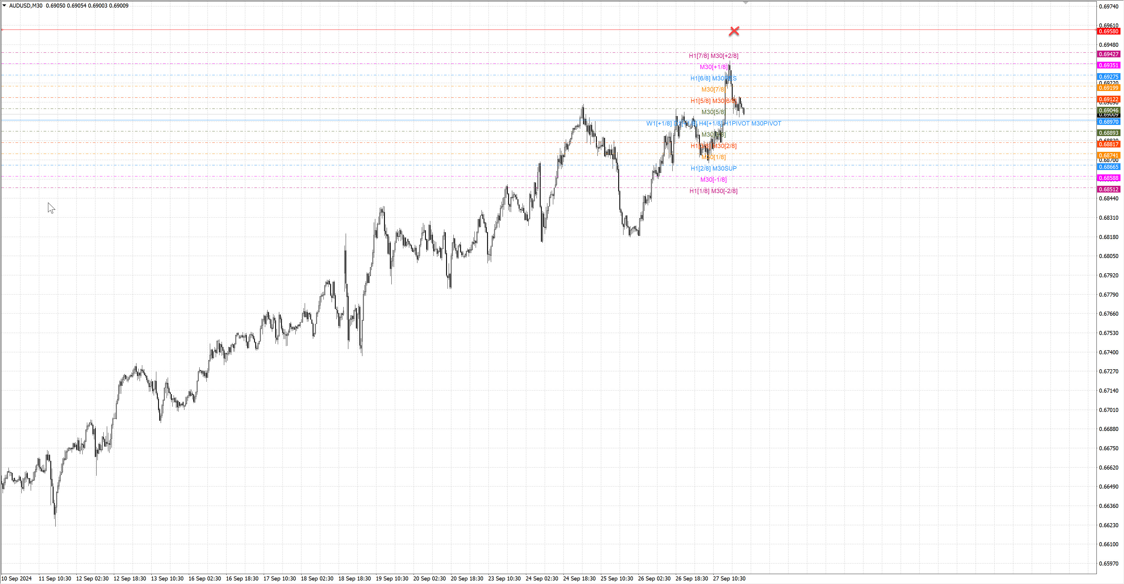Open the AUDUSD,M30 chart dropdown arrow
1124x584 pixels.
4,6
